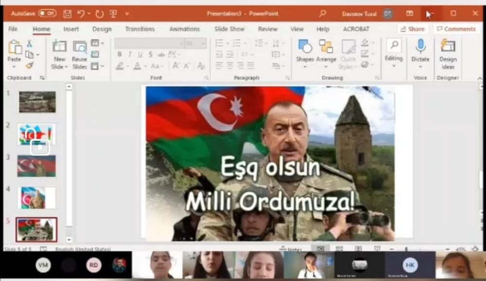Increase font size with the larger A icon
Image resolution: width=486 pixels, height=281 pixels.
[x=176, y=66]
